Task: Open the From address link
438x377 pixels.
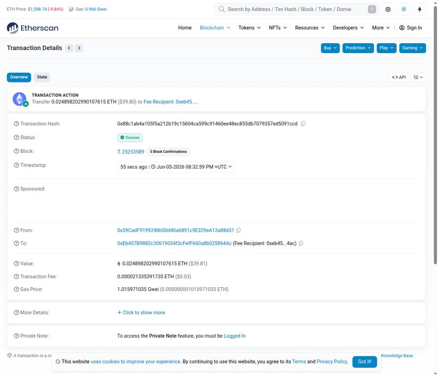Action: [x=176, y=230]
